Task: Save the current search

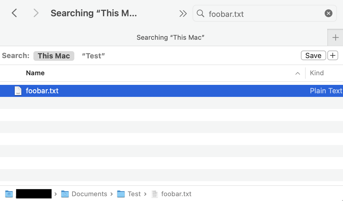Action: (x=313, y=56)
